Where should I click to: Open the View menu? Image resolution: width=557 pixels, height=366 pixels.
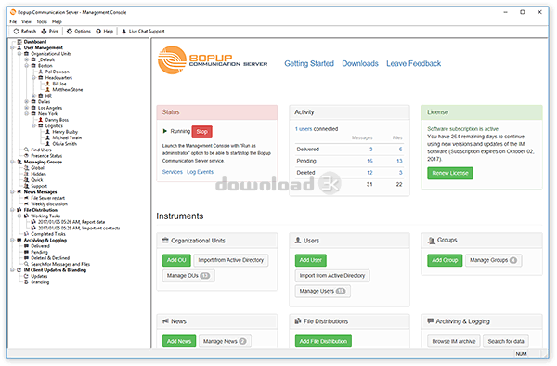[26, 21]
